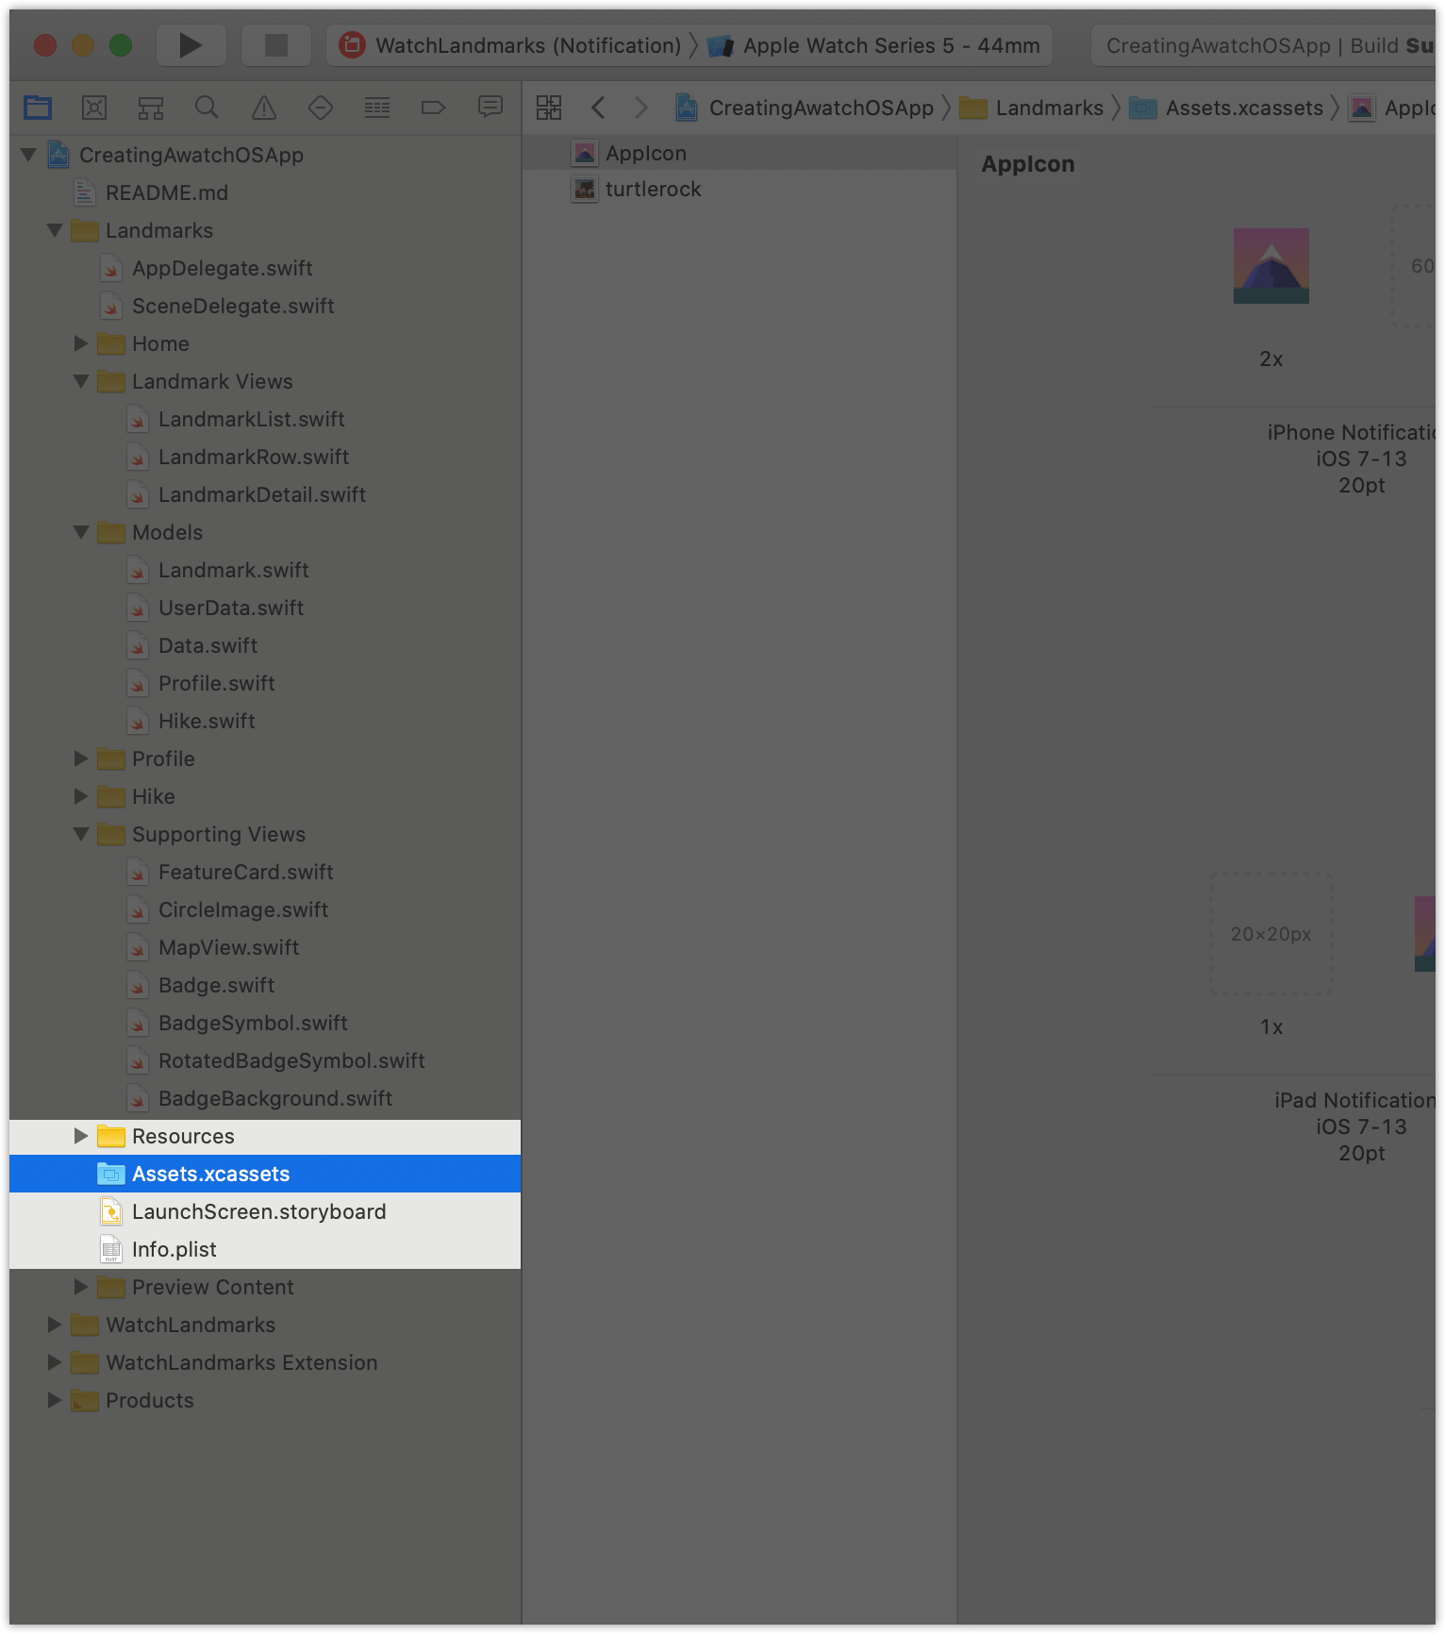
Task: Expand the Products group
Action: coord(55,1399)
